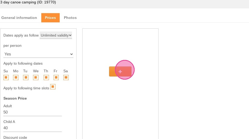This screenshot has height=139, width=249.
Task: Click the title '3 day canoe camping (ID: 19770)'
Action: tap(28, 2)
